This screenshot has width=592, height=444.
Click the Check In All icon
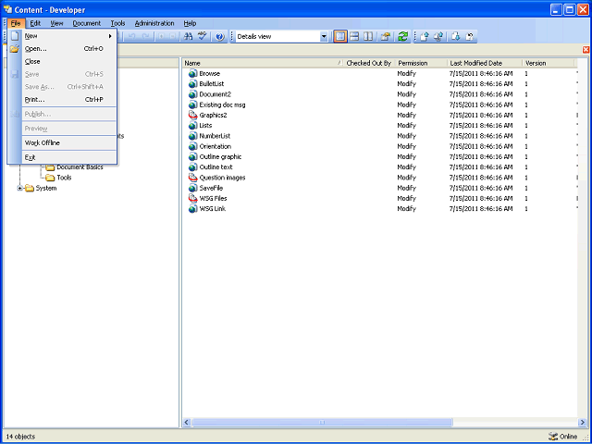coord(438,37)
